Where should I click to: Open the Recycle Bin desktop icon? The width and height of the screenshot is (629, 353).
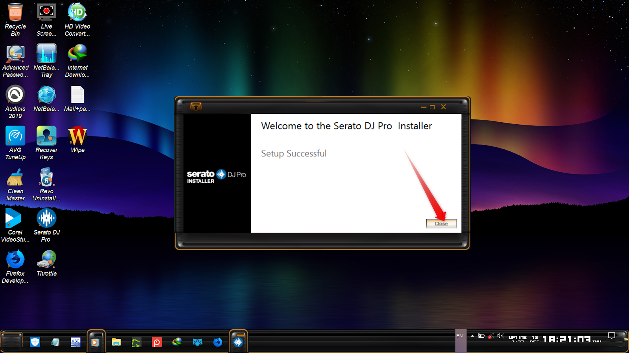pos(15,20)
